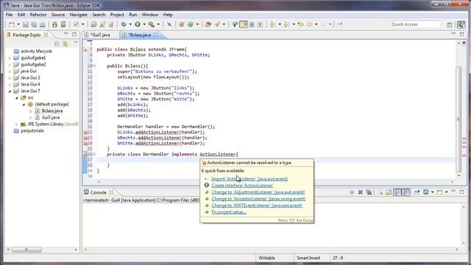The width and height of the screenshot is (471, 265).
Task: Open the Project menu
Action: [117, 15]
